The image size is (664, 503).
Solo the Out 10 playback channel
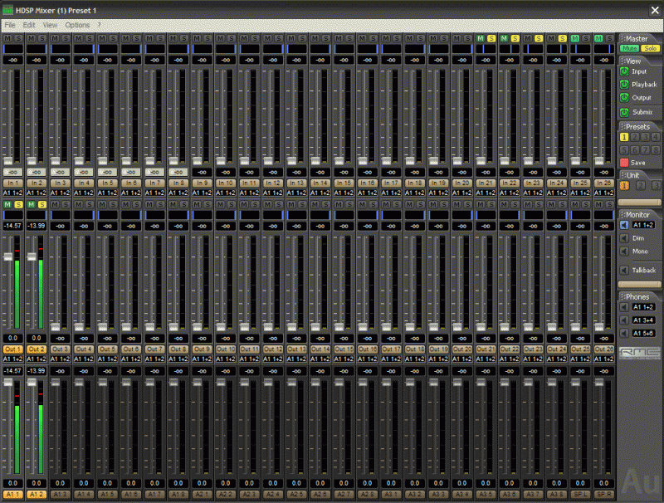point(232,205)
